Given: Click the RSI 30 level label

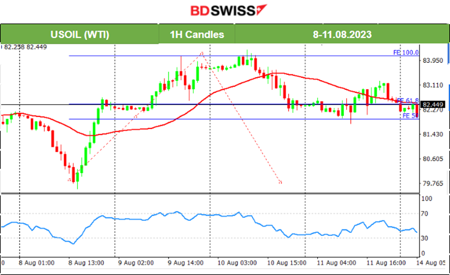Looking at the screenshot, I should (x=424, y=238).
